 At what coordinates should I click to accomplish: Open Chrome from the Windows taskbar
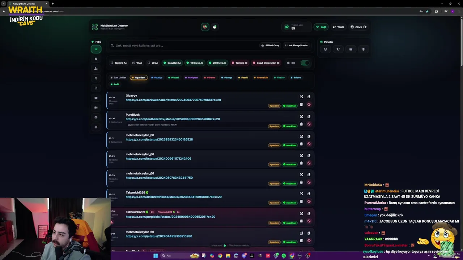coord(220,256)
